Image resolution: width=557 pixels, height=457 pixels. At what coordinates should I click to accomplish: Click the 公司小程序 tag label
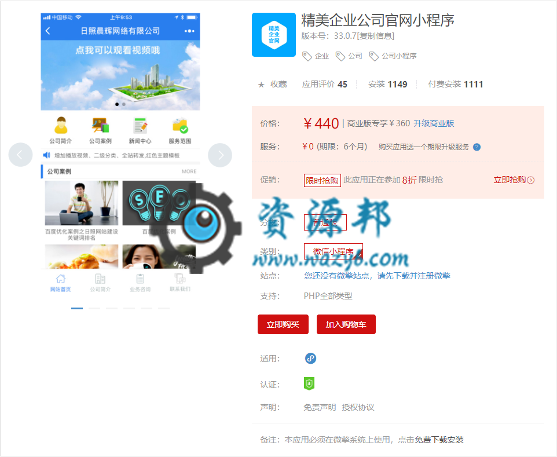coord(399,56)
